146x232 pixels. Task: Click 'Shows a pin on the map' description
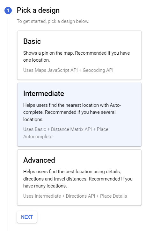[48, 53]
